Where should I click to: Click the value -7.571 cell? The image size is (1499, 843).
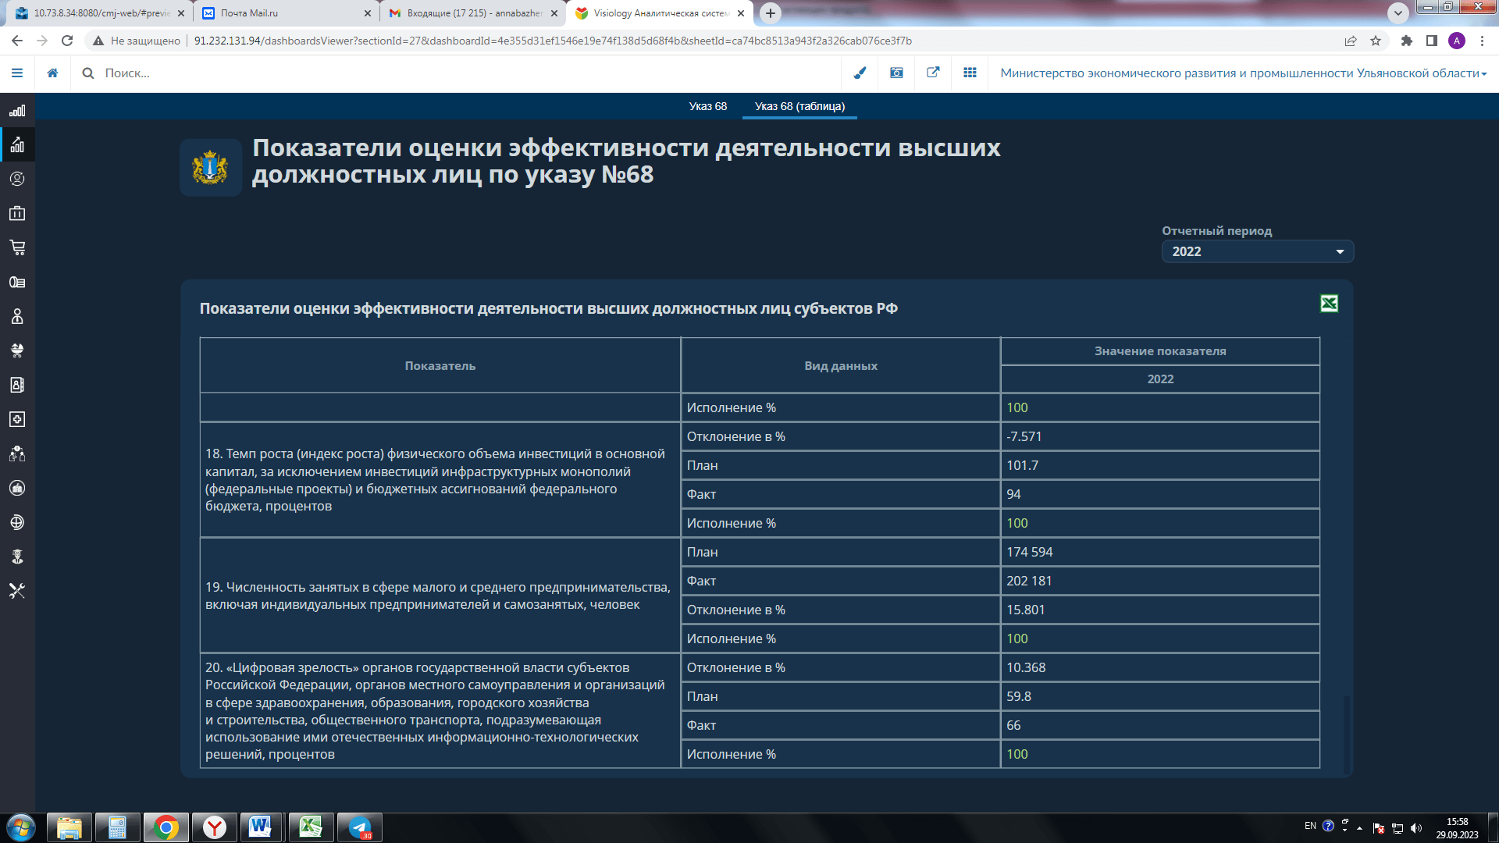pyautogui.click(x=1160, y=436)
